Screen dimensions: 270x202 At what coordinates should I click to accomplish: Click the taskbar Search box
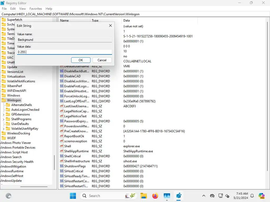click(x=108, y=196)
